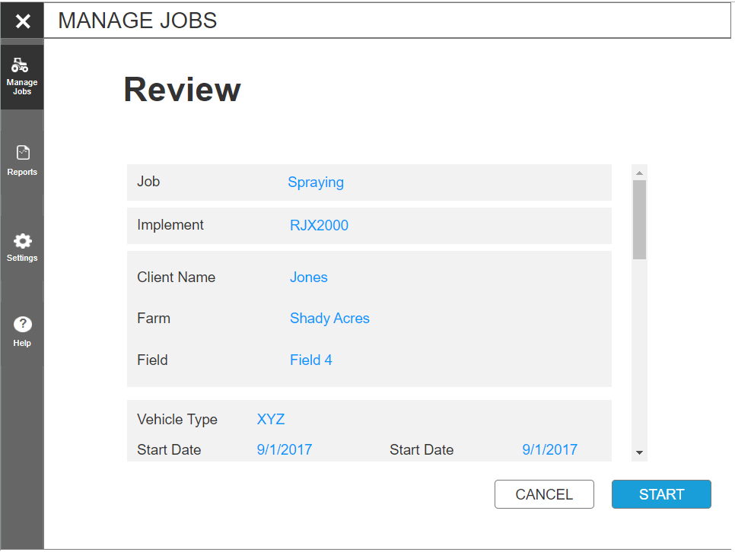Click the Help question mark icon
This screenshot has width=735, height=552.
pos(22,325)
